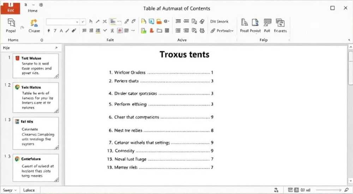The image size is (353, 194).
Task: Click the diagonal slash line icon
Action: tap(67, 31)
